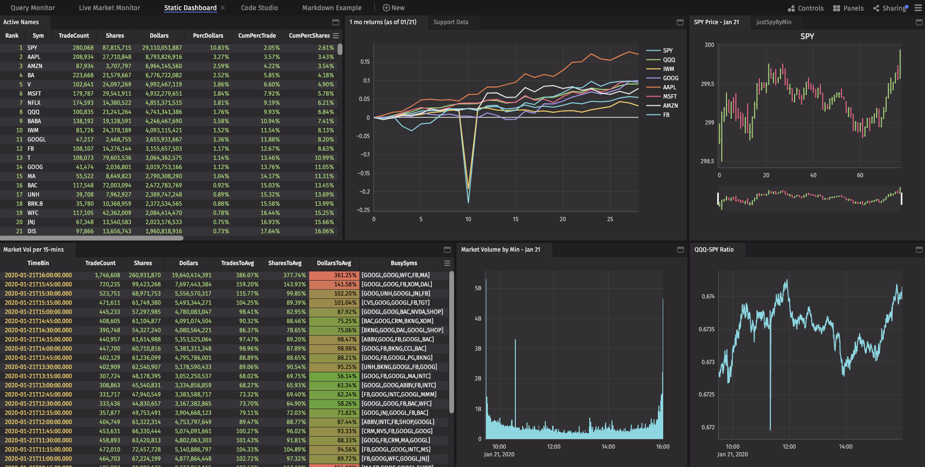The height and width of the screenshot is (467, 925).
Task: Click the SPY chart range slider right handle
Action: click(901, 198)
